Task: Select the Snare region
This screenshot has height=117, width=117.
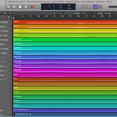Action: [x=65, y=88]
